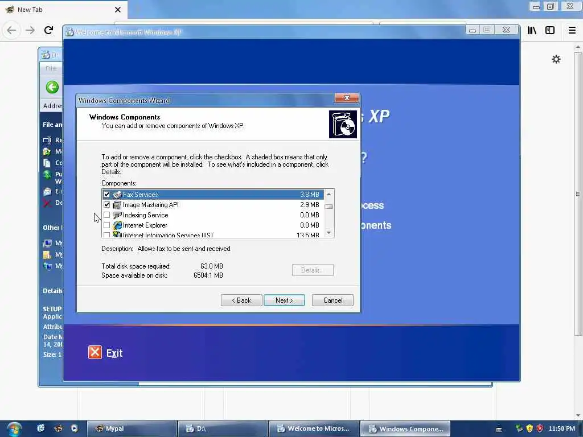This screenshot has width=583, height=437.
Task: Open new tab settings gear
Action: pos(556,59)
